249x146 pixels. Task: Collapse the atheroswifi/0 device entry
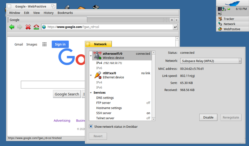pos(91,56)
